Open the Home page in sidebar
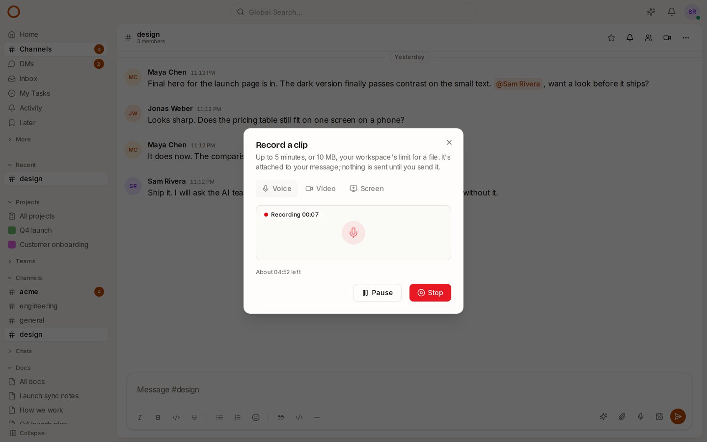Screen dimensions: 707x442 pos(56,34)
